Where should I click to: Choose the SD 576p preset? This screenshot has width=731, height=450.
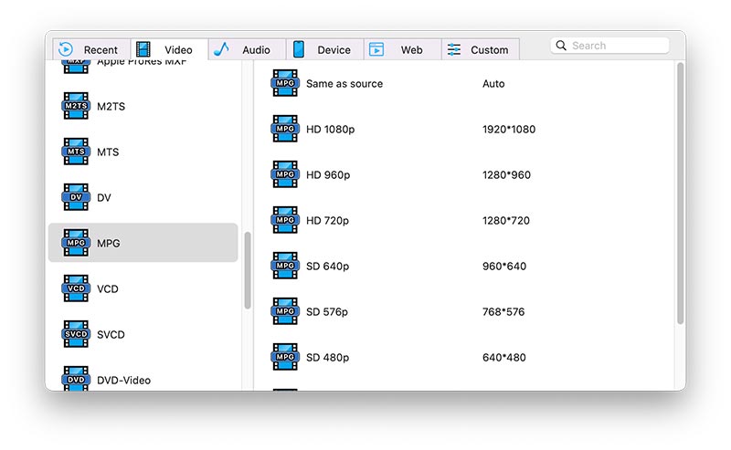(x=327, y=311)
